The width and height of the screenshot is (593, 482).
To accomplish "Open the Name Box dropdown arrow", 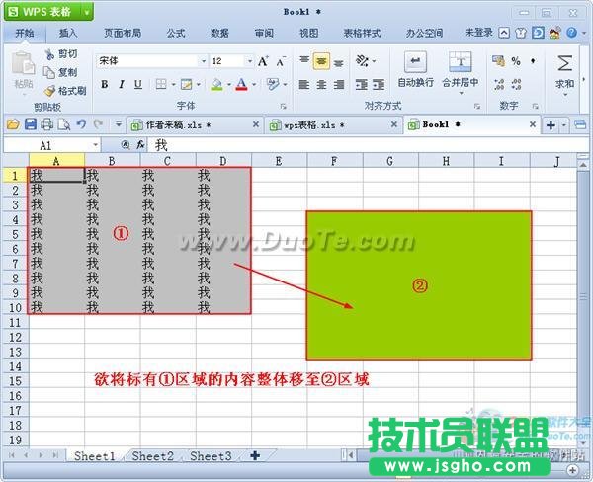I will [95, 145].
